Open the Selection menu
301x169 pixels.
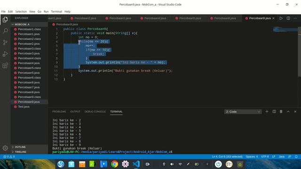pyautogui.click(x=21, y=11)
